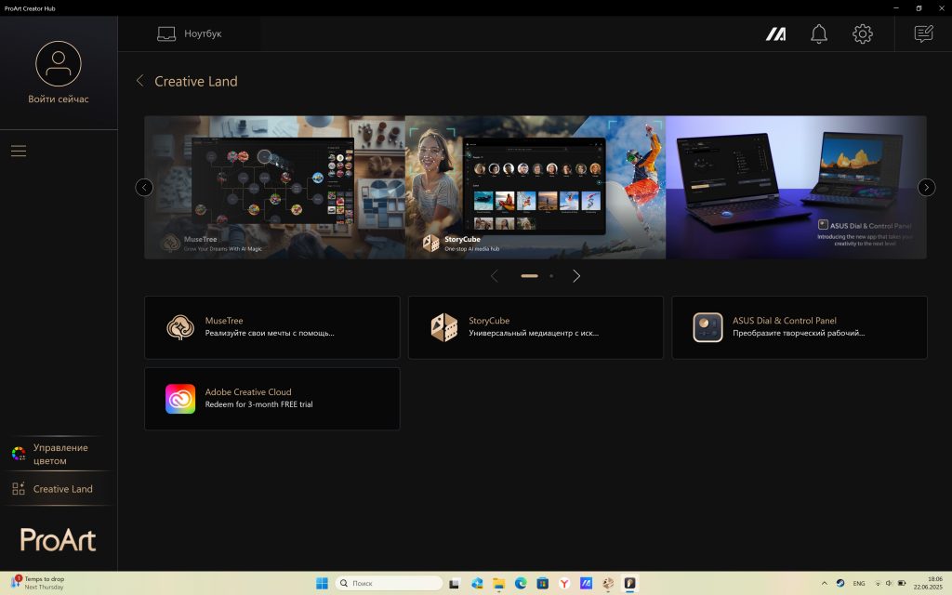Open 'Управление цветом' in the sidebar
The width and height of the screenshot is (952, 595).
(59, 454)
